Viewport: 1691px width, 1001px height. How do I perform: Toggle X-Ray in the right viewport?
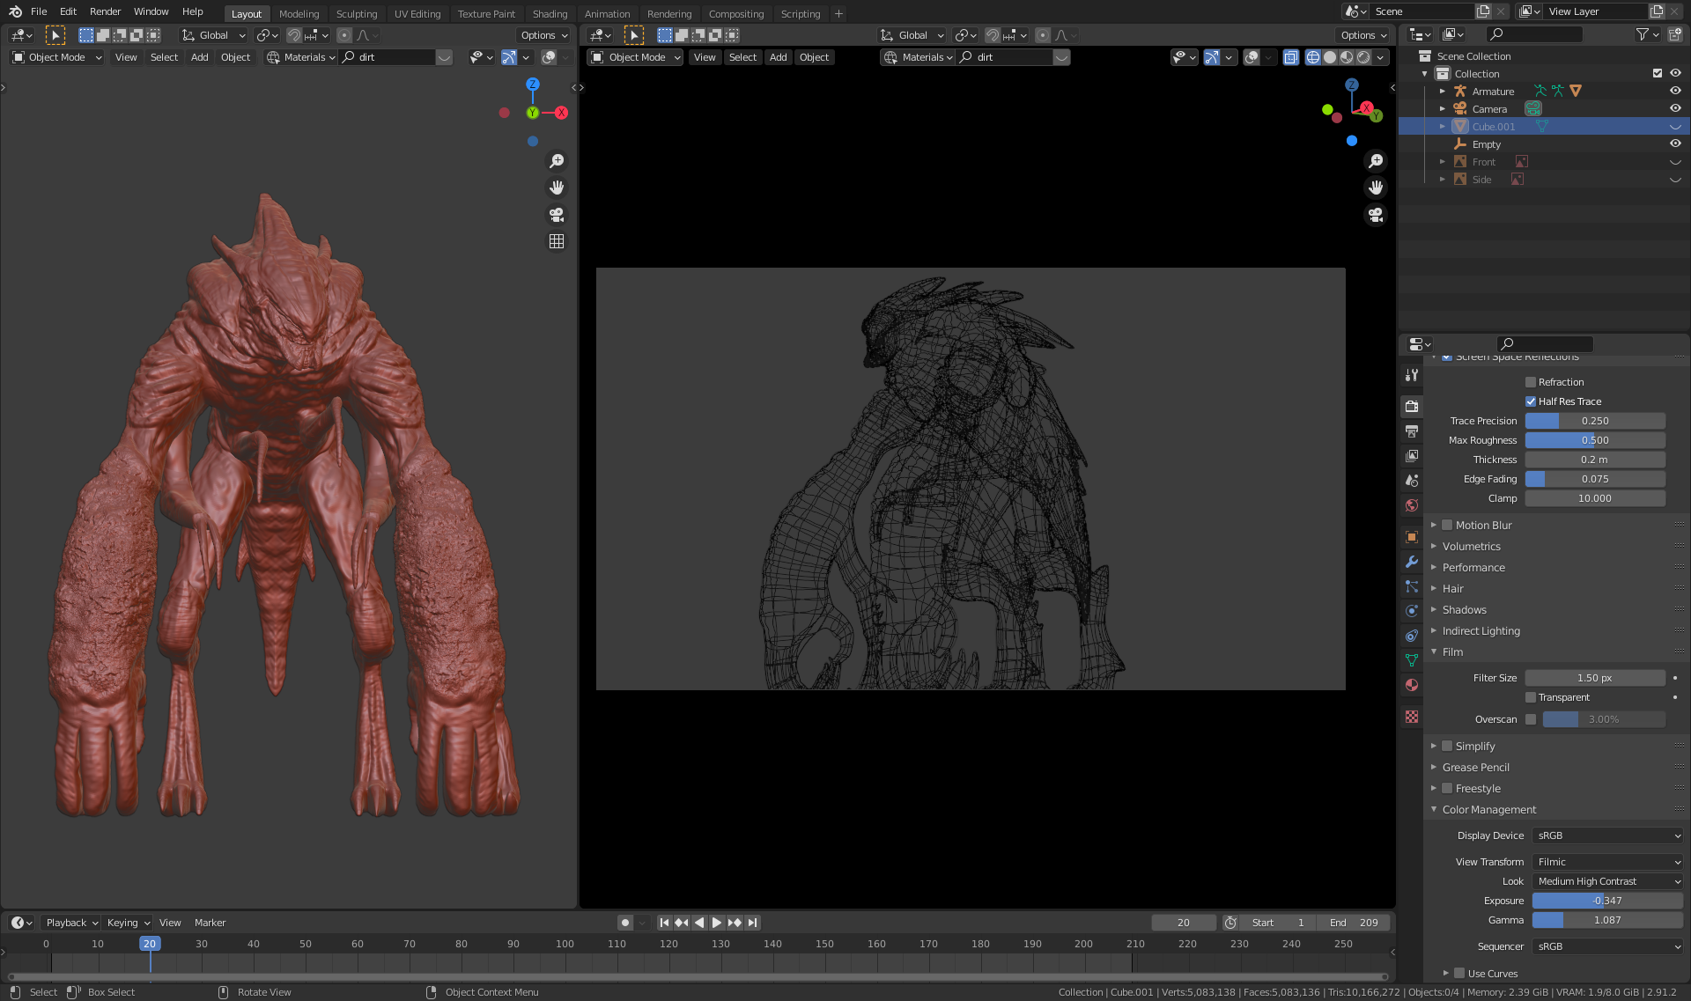[x=1291, y=56]
